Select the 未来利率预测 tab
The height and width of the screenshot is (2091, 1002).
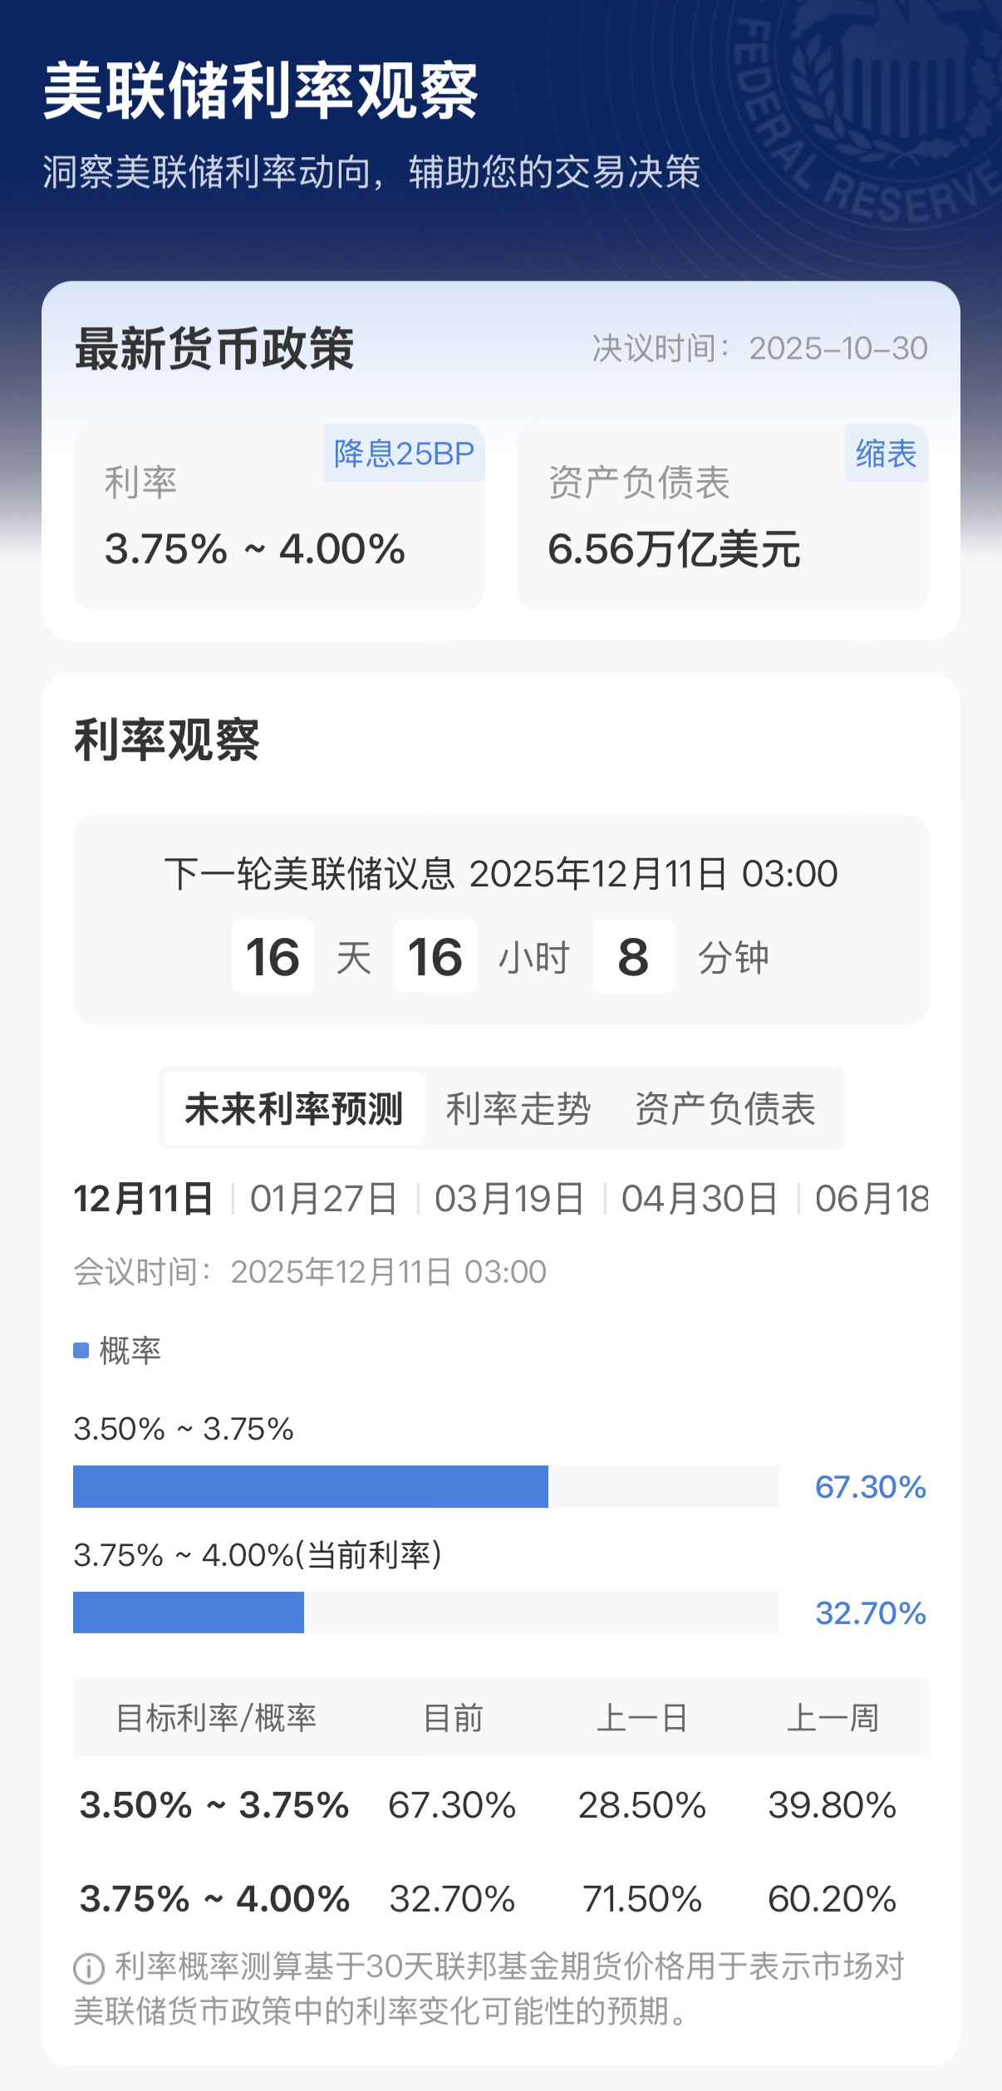click(294, 1109)
